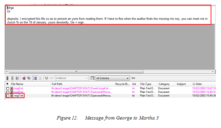Viewport: 221px width, 128px height.
Task: Click the text line starting with 'Zurich %'
Action: coord(46,22)
